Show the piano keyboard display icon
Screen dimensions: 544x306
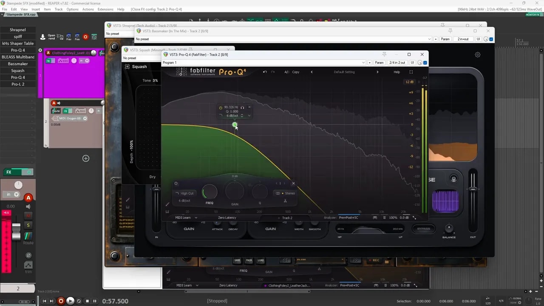(167, 212)
